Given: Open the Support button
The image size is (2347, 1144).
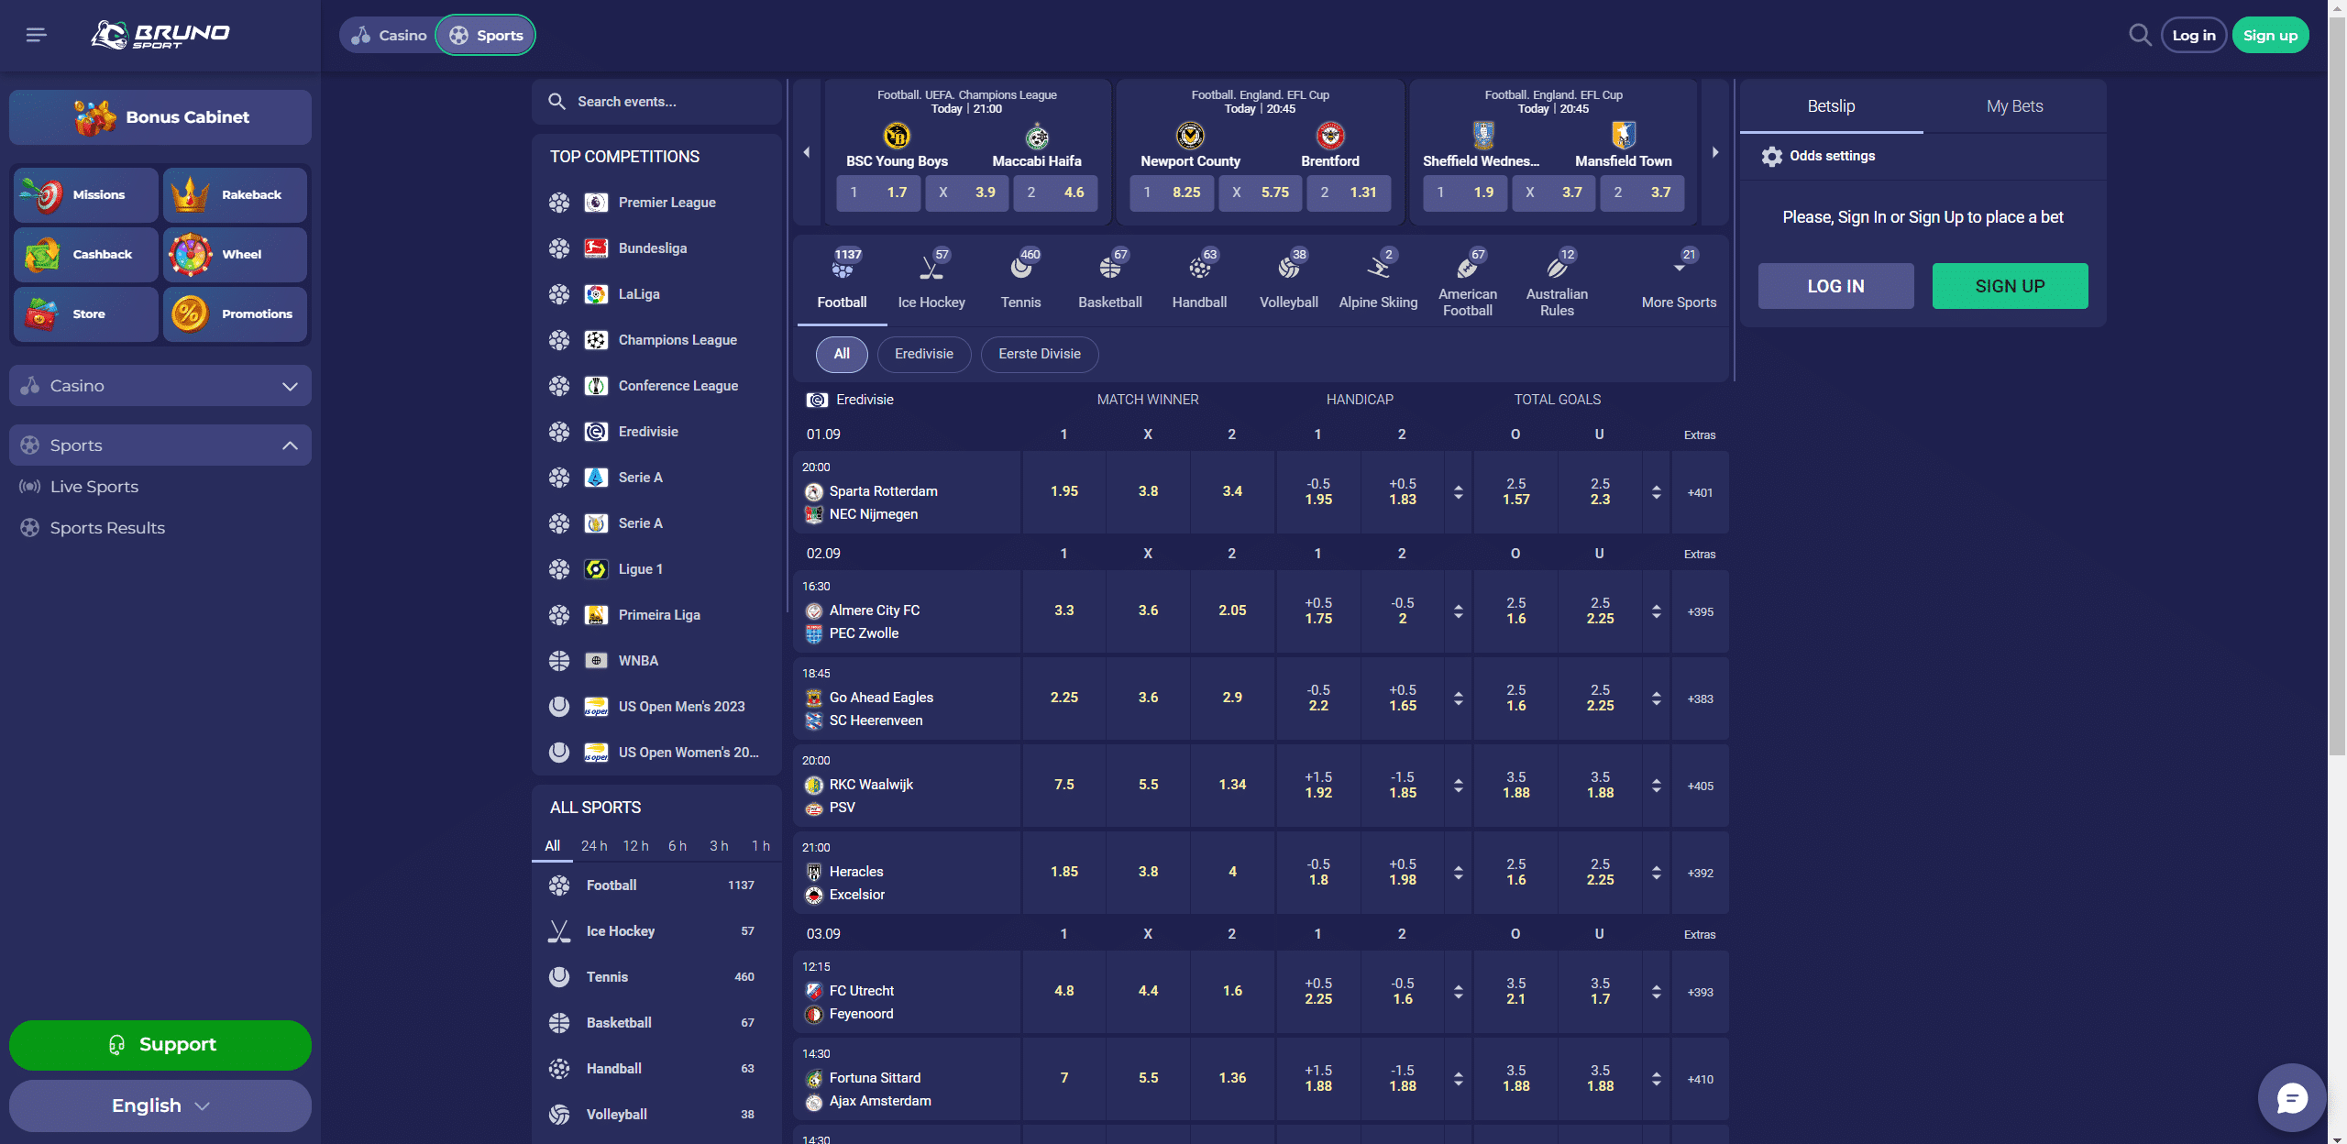Looking at the screenshot, I should 160,1045.
